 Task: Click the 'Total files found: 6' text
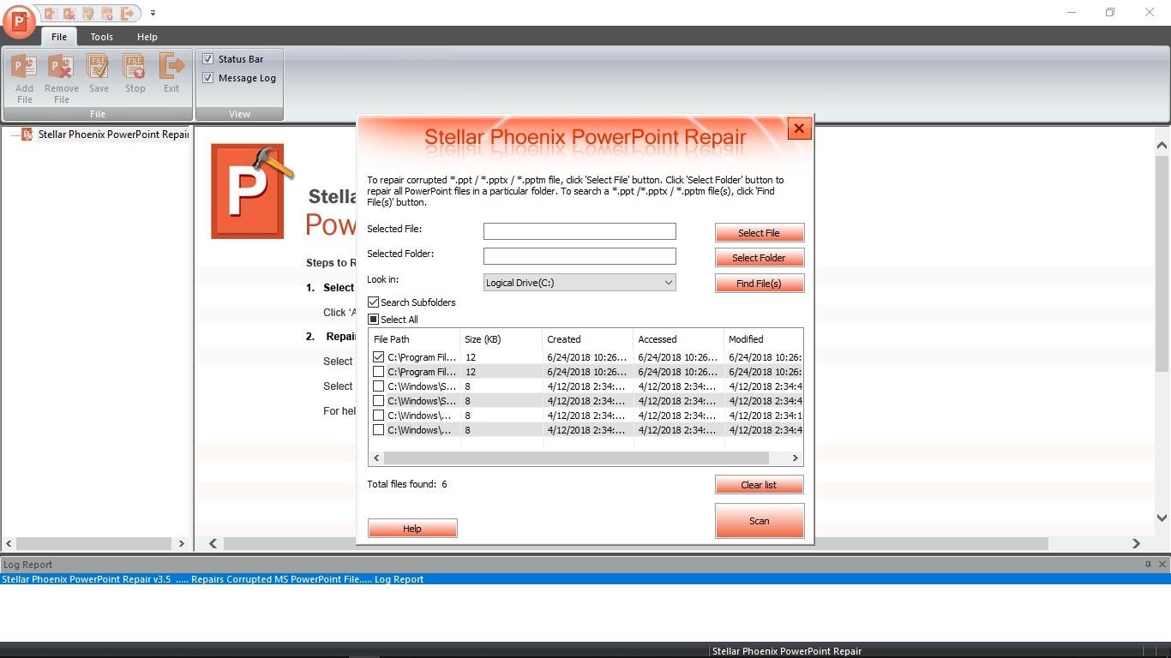(407, 484)
